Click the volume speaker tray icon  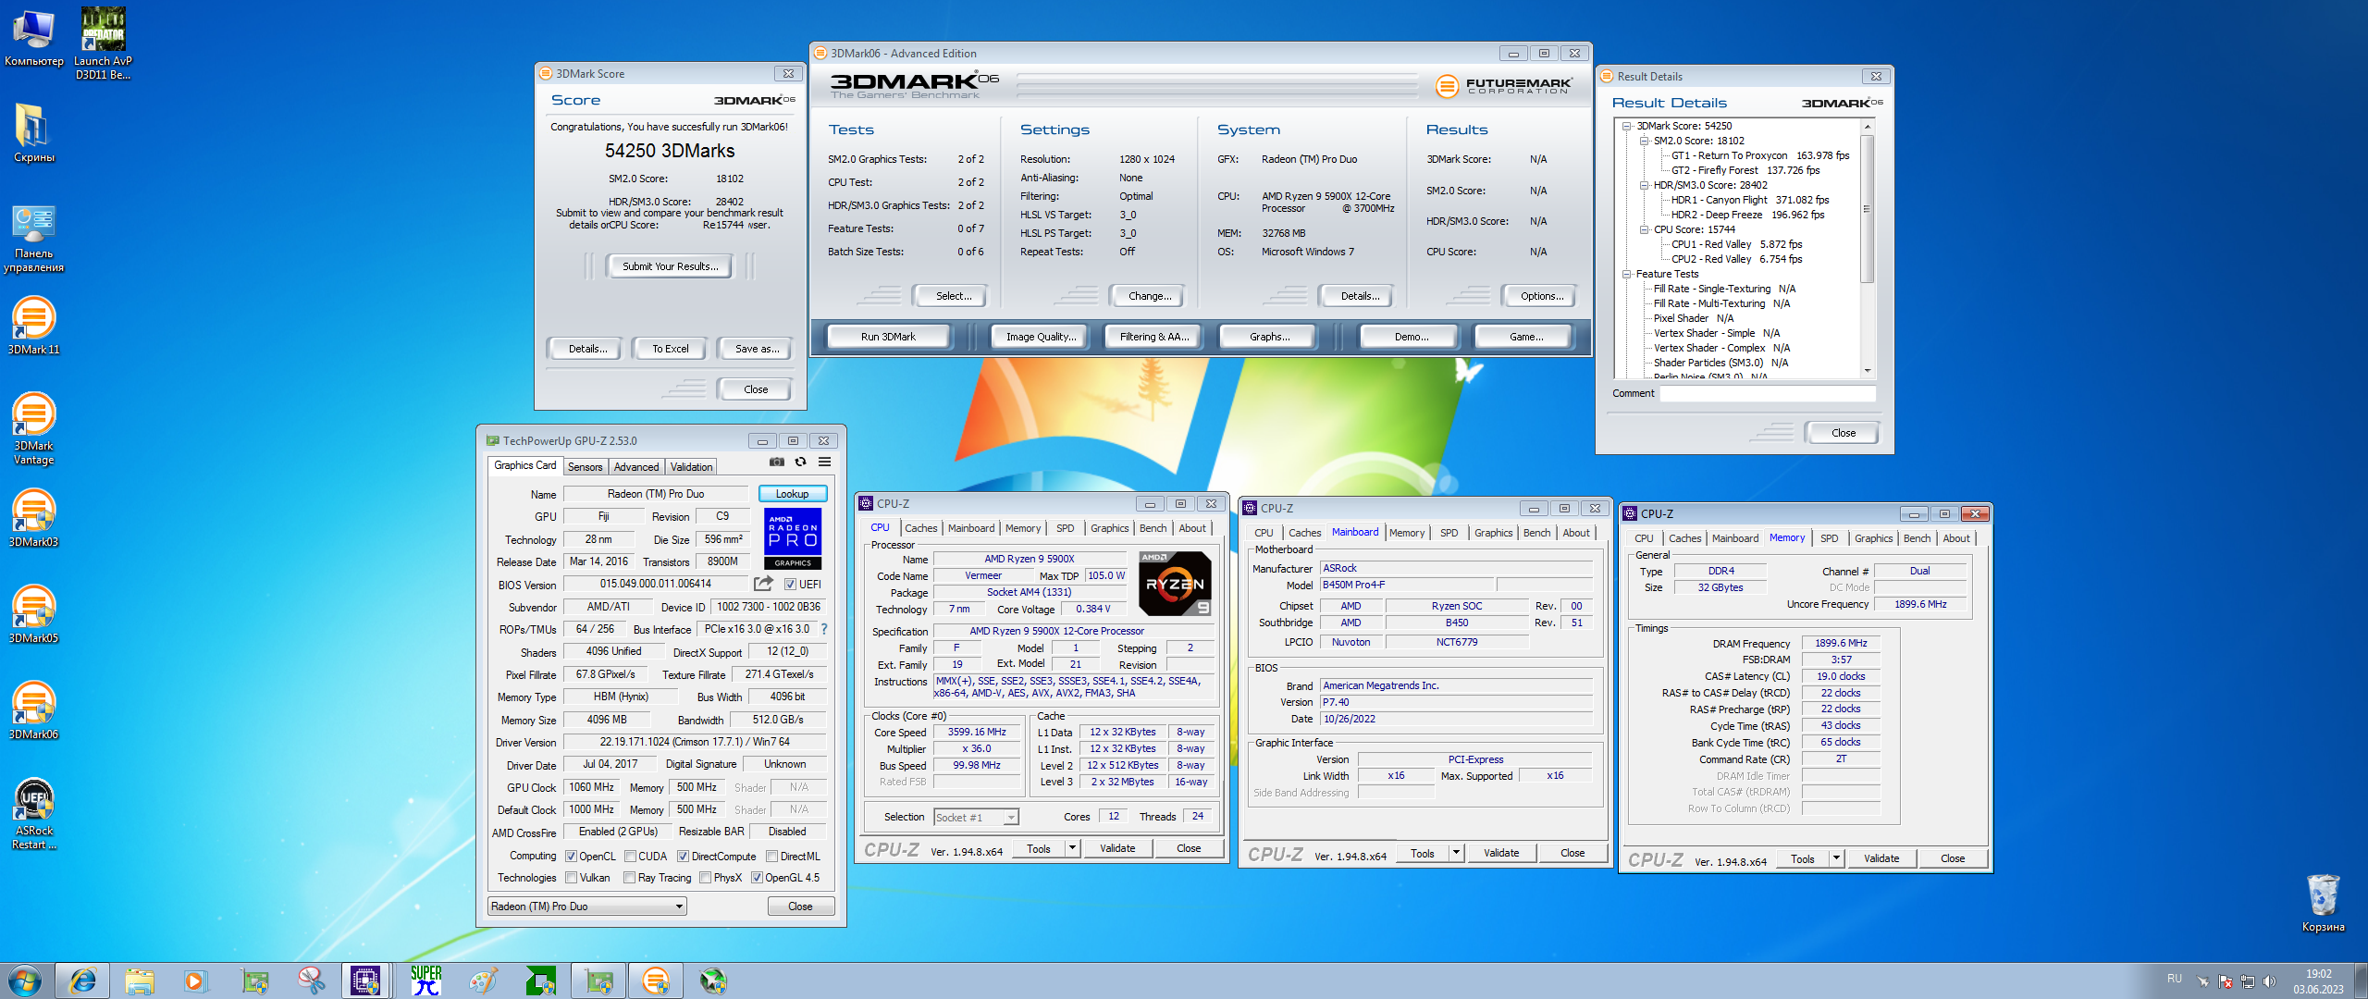pos(2269,981)
